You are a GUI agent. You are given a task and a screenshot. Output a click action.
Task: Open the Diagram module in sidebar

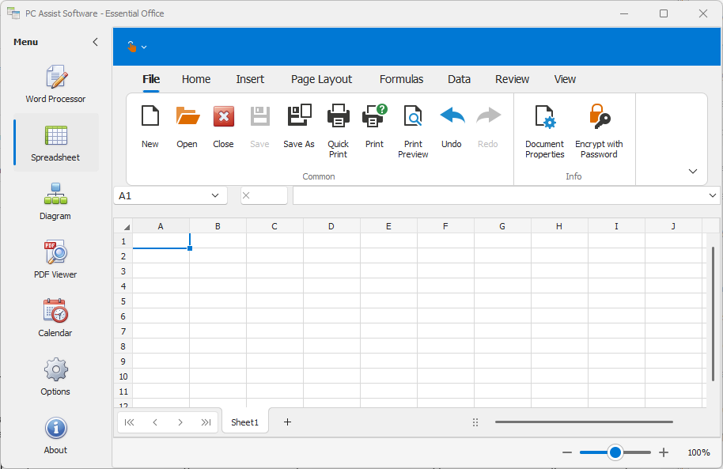pyautogui.click(x=55, y=201)
